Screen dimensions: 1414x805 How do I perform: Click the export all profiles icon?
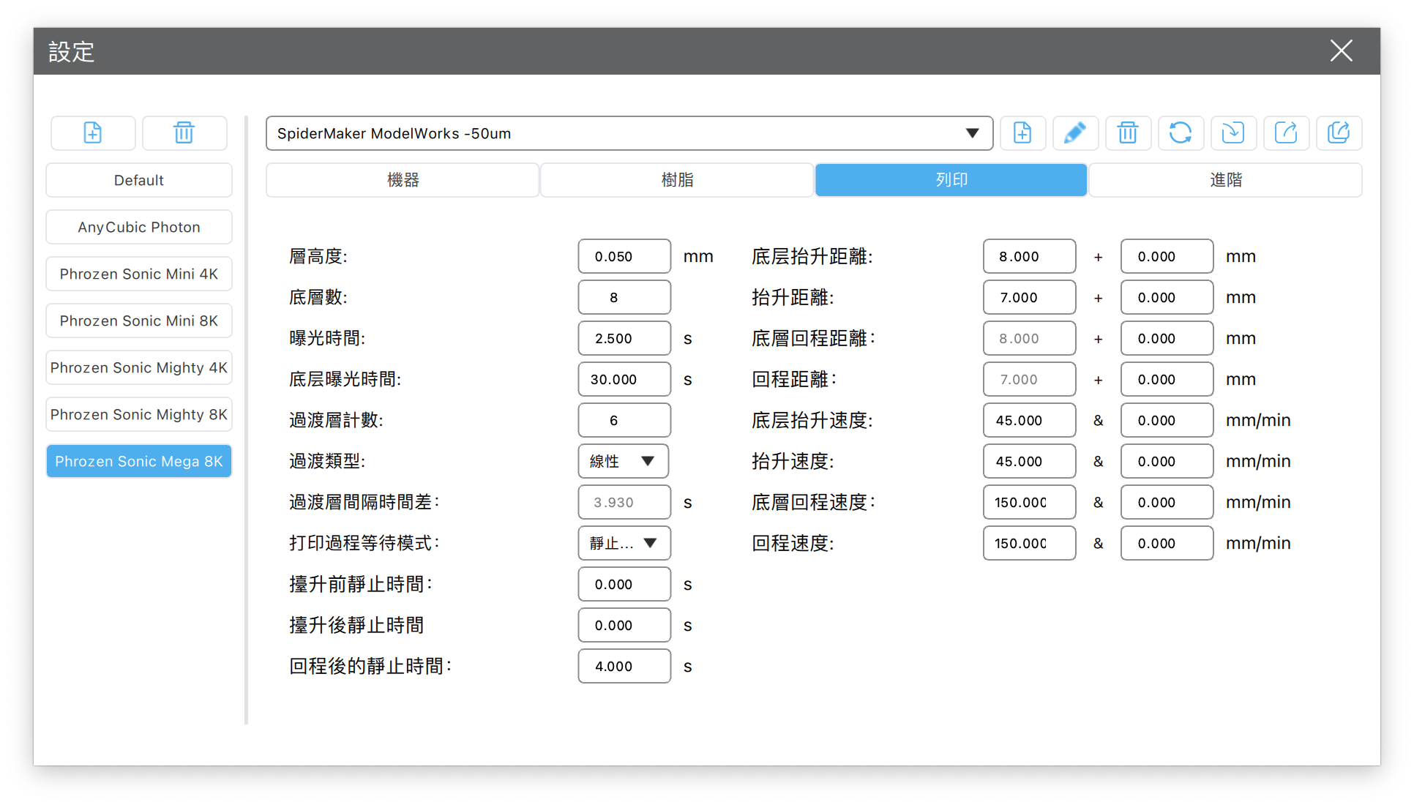coord(1339,133)
